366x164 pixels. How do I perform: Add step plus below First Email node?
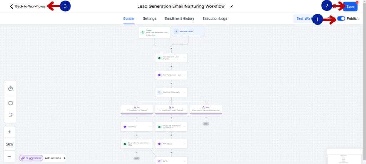[x=171, y=67]
